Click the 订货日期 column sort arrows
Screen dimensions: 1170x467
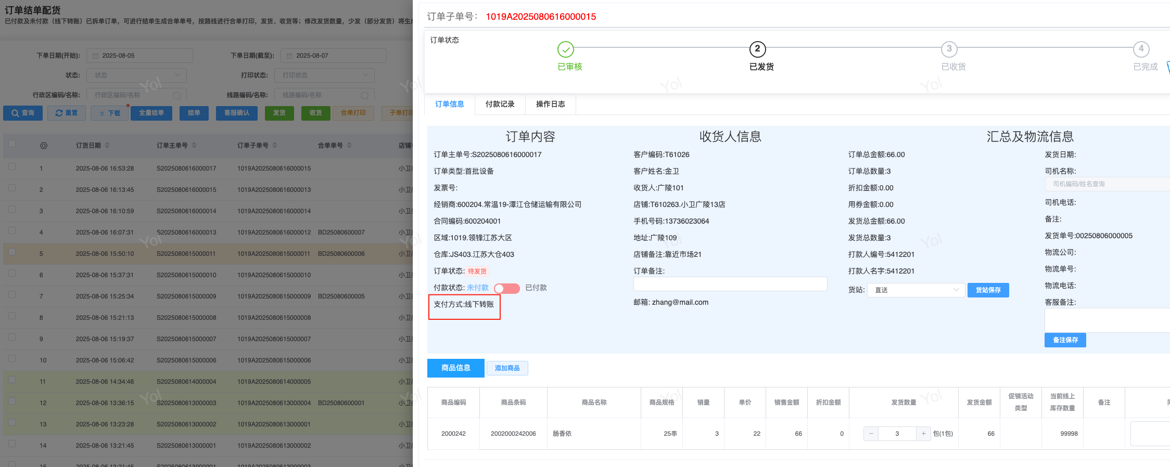[107, 146]
